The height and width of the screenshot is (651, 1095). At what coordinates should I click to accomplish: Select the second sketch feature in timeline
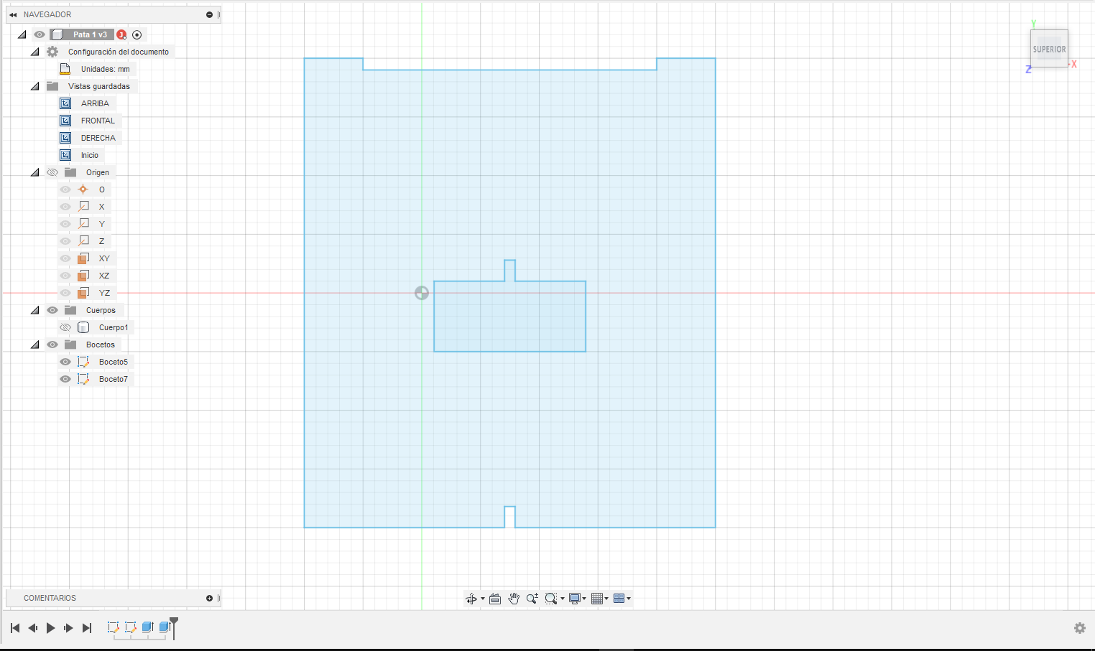[x=131, y=627]
